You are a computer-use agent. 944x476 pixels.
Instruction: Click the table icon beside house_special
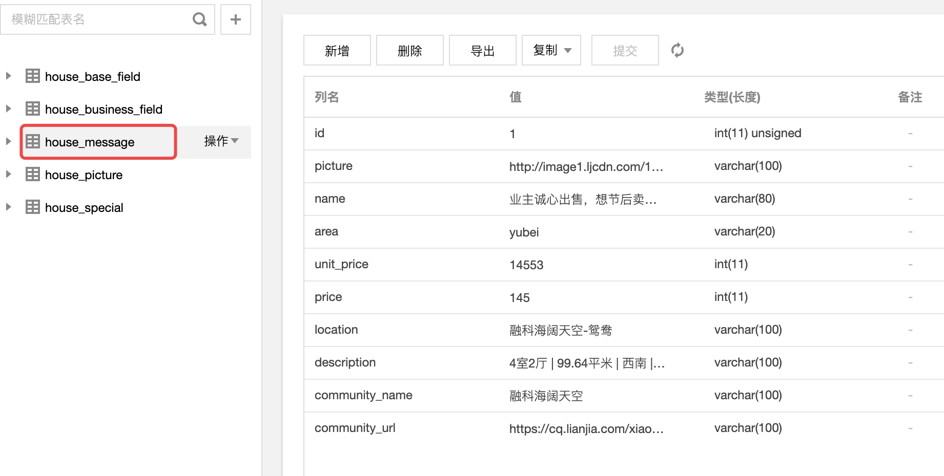coord(33,207)
